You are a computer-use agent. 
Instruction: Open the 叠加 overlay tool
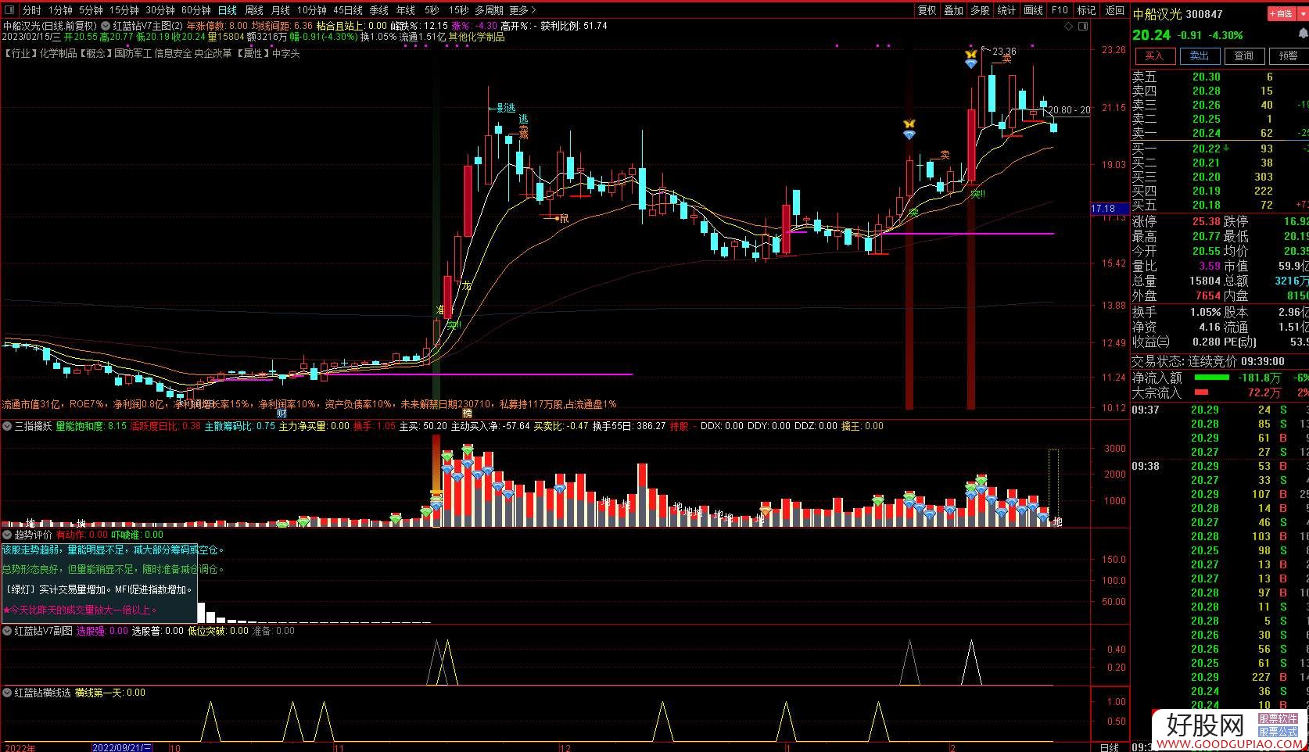[x=953, y=10]
